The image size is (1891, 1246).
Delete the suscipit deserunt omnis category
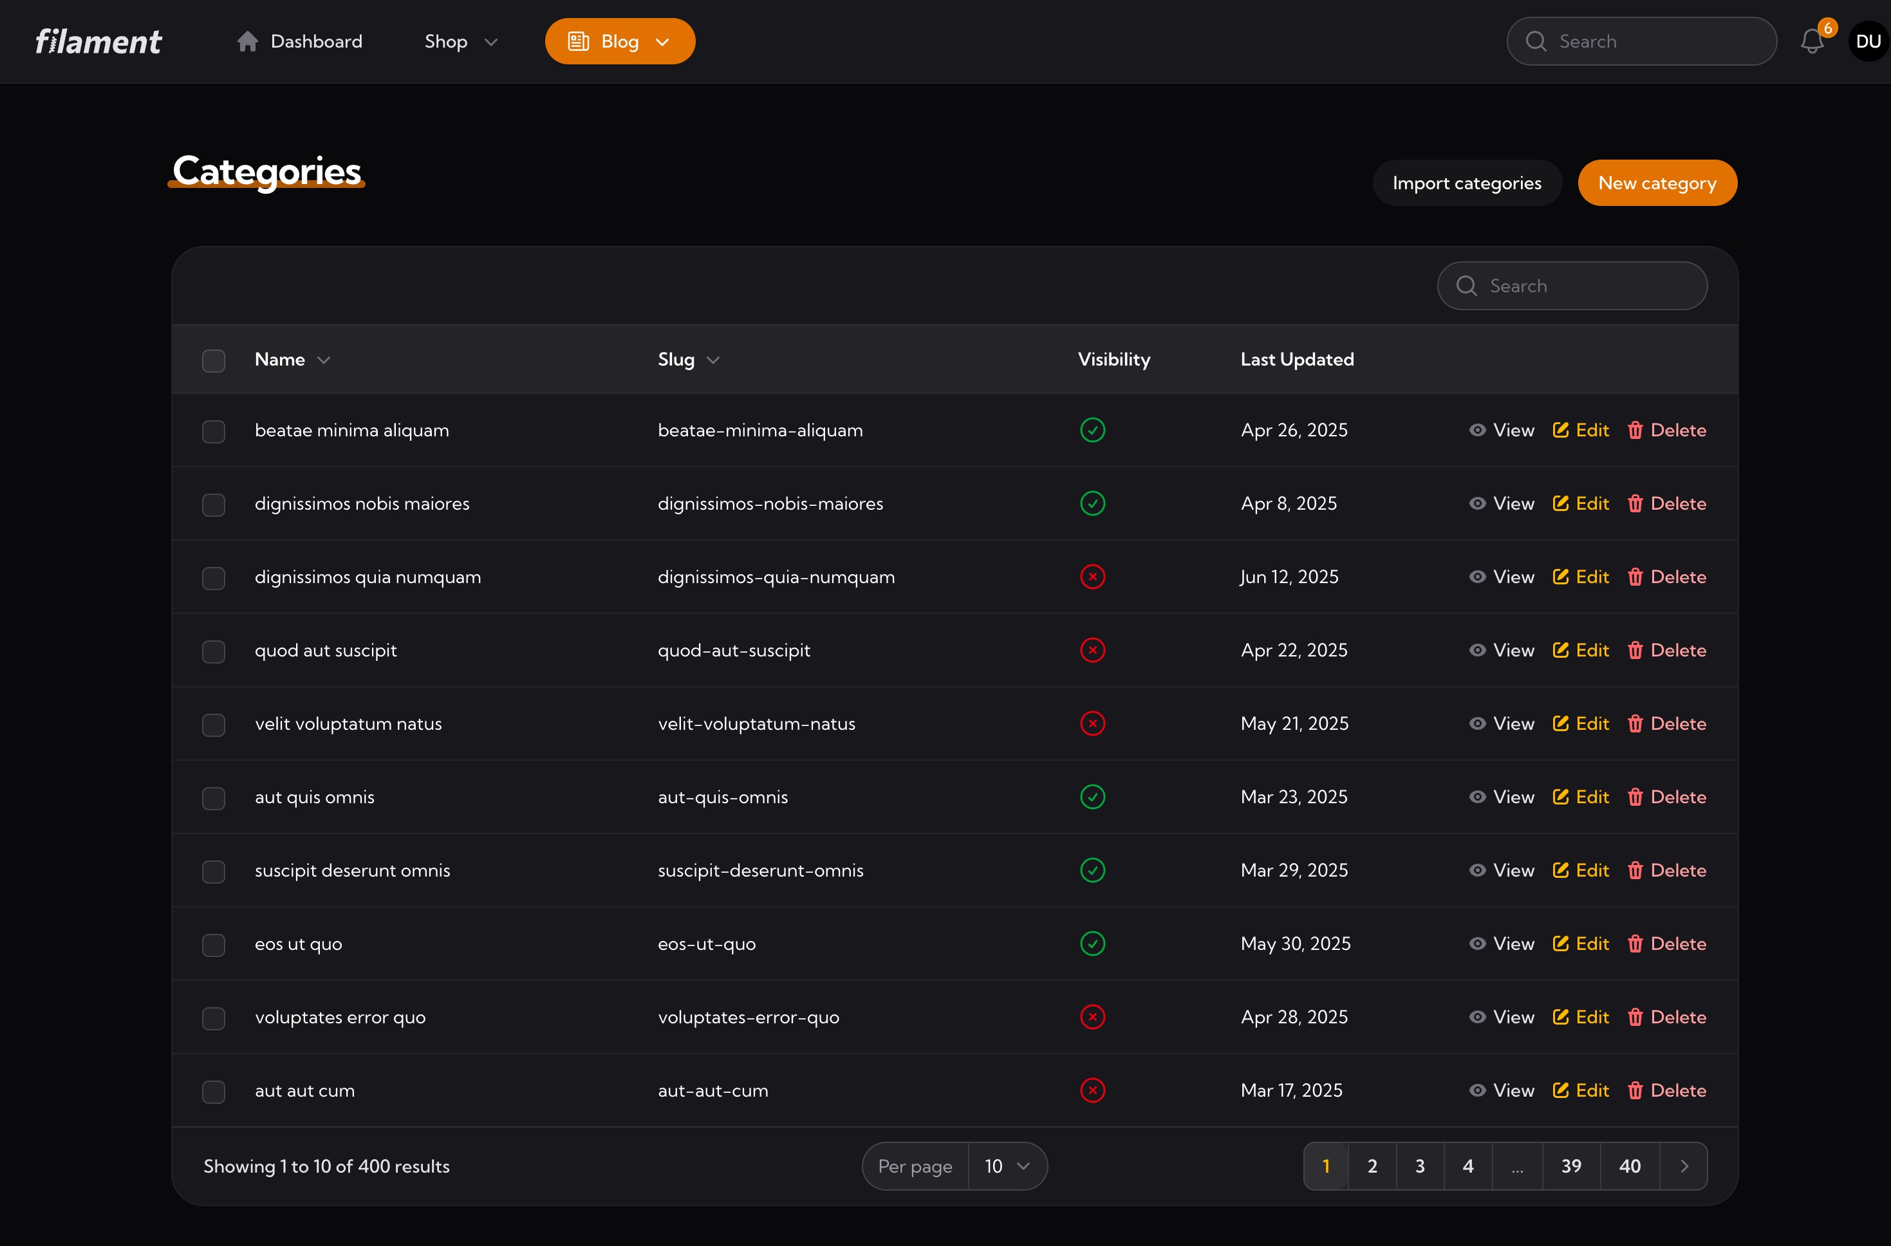click(x=1666, y=870)
